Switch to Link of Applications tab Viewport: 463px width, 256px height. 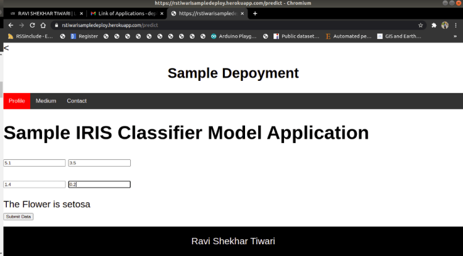point(123,13)
